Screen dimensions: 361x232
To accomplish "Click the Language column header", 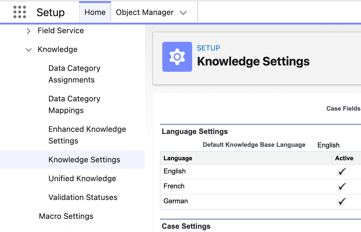I will (178, 158).
